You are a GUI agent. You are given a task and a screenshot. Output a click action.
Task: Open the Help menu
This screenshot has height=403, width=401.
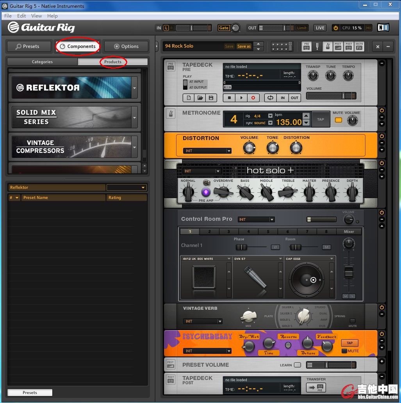pos(52,16)
